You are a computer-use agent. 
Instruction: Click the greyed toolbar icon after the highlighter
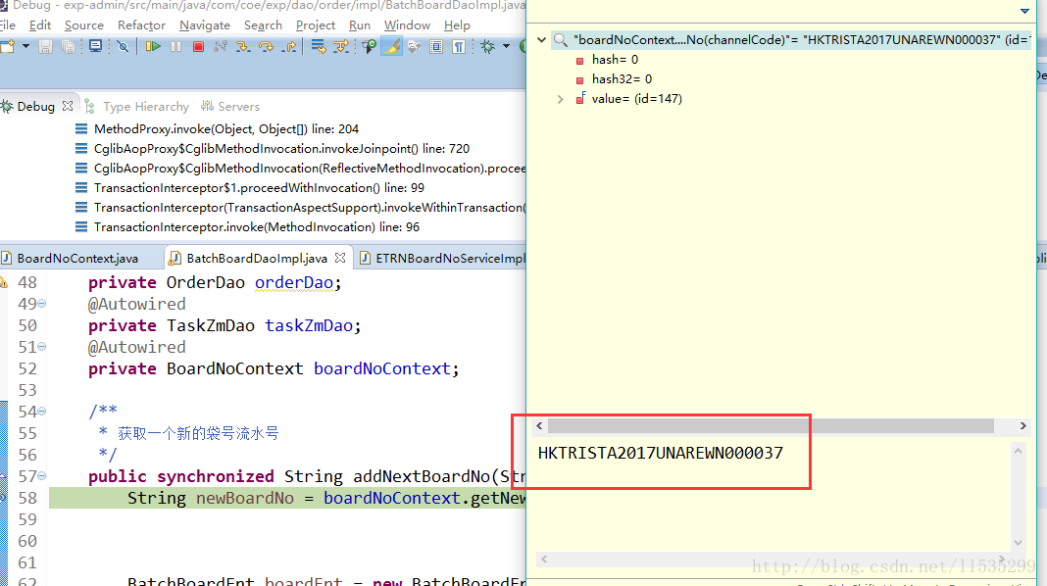click(x=414, y=46)
